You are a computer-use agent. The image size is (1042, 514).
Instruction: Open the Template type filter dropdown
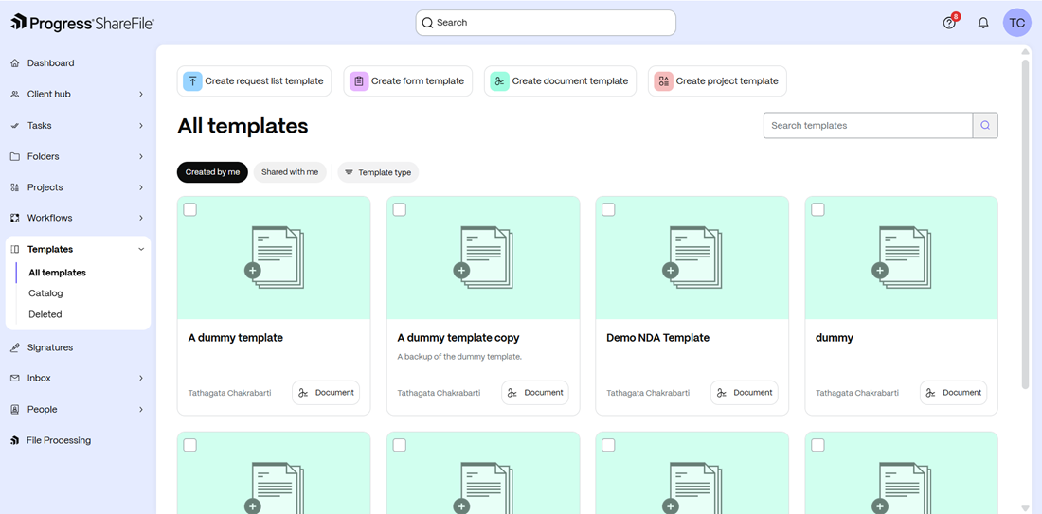(x=378, y=172)
